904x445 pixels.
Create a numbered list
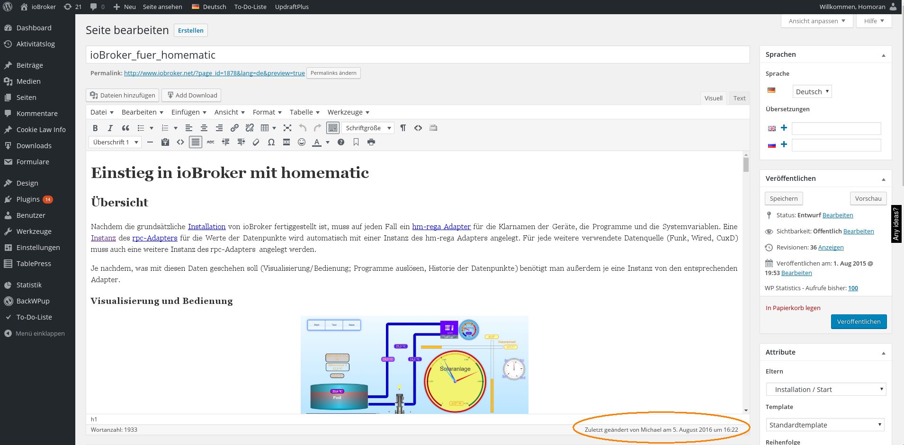click(x=165, y=128)
